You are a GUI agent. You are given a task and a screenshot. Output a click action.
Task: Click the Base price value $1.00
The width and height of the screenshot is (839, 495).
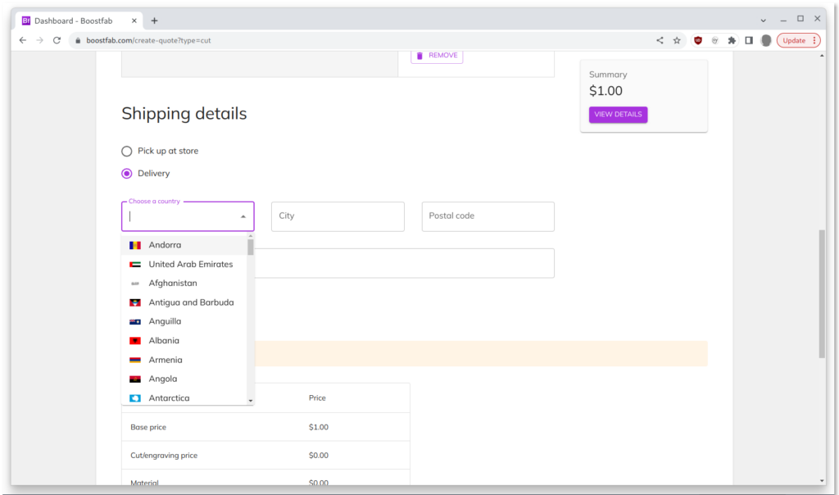[319, 427]
